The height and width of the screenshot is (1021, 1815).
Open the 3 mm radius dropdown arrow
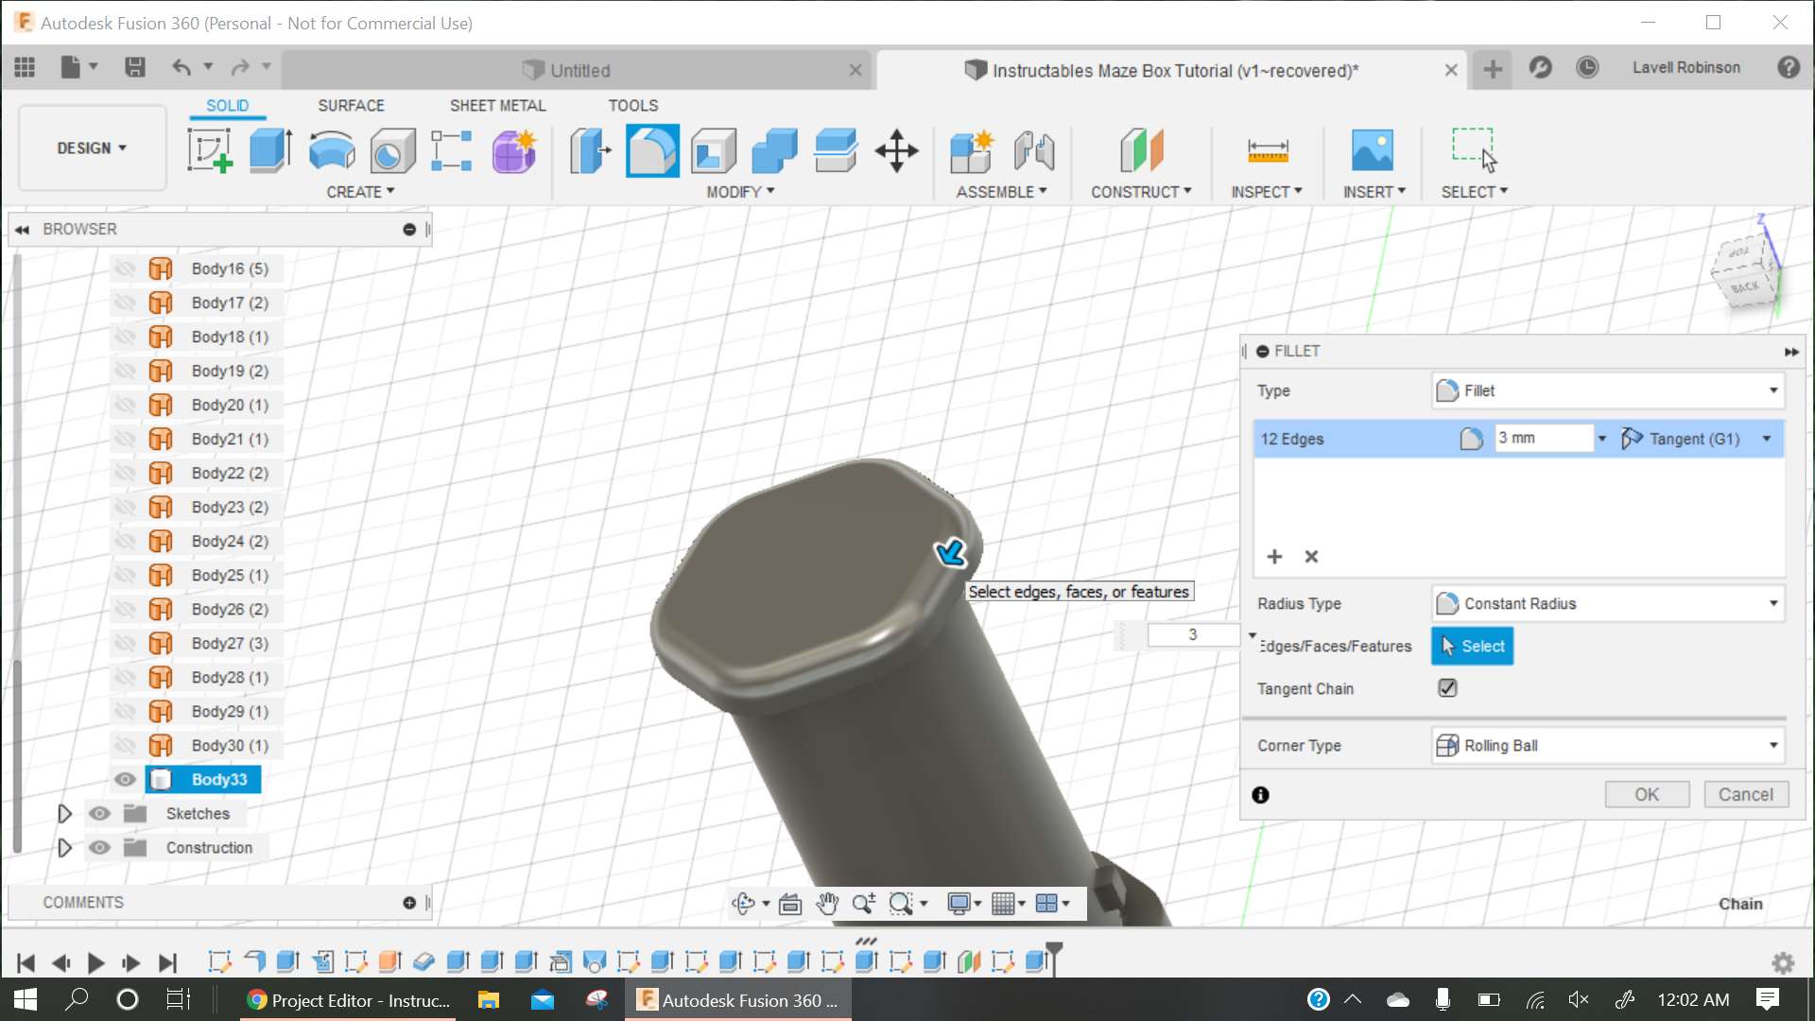pos(1602,439)
